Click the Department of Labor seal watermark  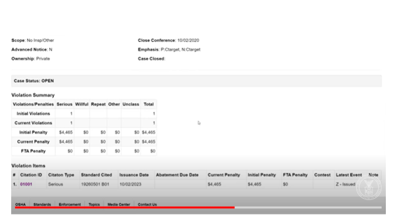[x=368, y=188]
